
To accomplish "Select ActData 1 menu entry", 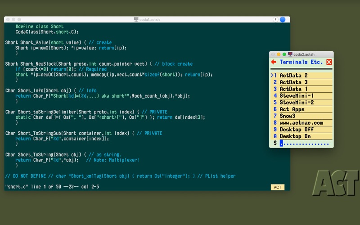I will coord(301,89).
